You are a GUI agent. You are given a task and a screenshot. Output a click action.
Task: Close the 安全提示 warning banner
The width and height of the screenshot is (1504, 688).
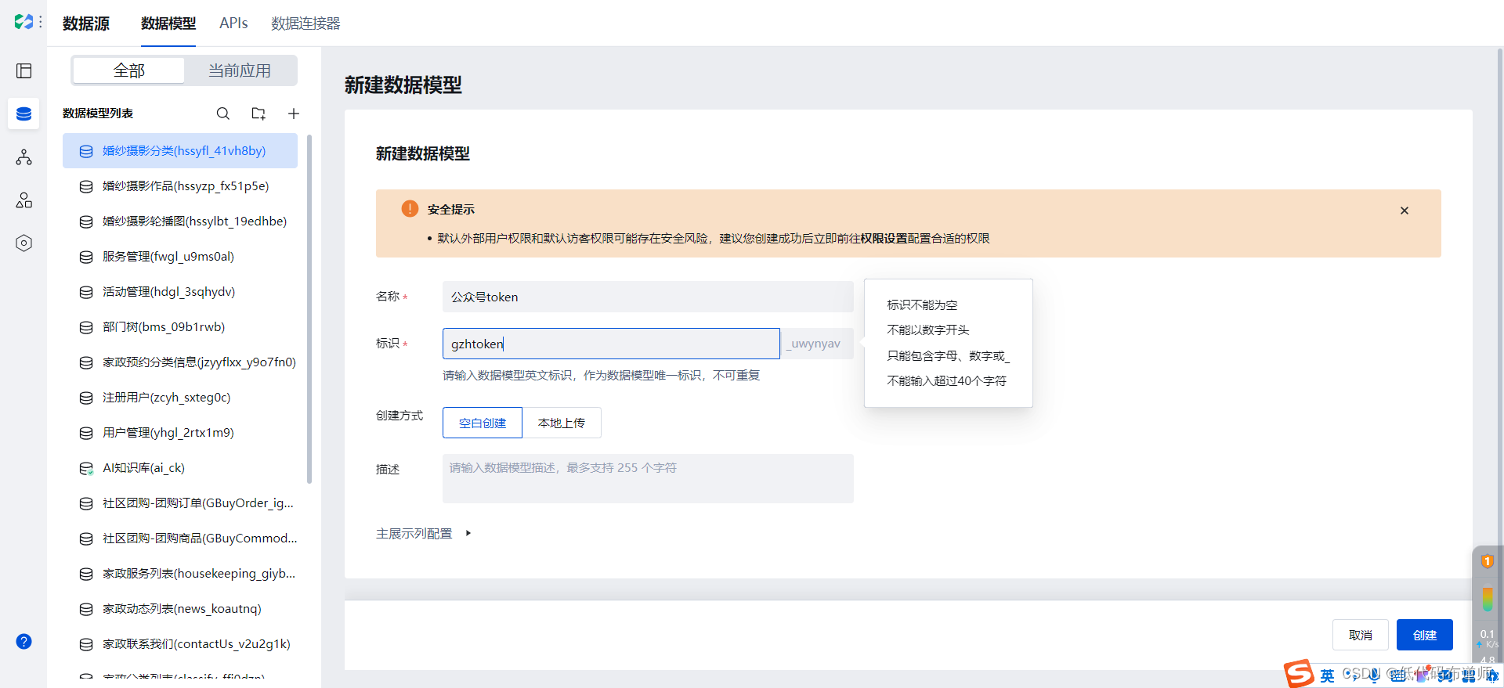[1405, 211]
